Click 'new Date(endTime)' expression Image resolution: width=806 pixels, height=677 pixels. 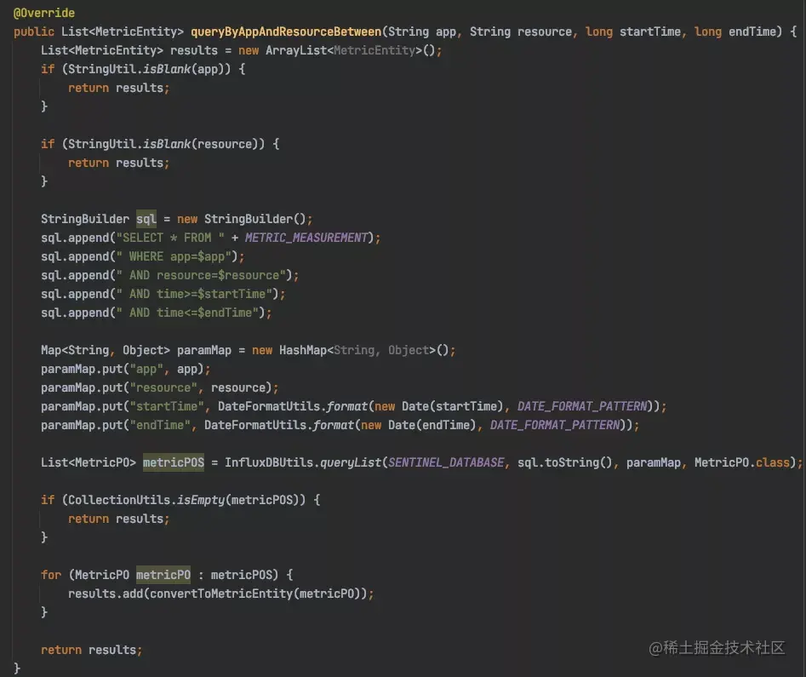click(x=419, y=426)
